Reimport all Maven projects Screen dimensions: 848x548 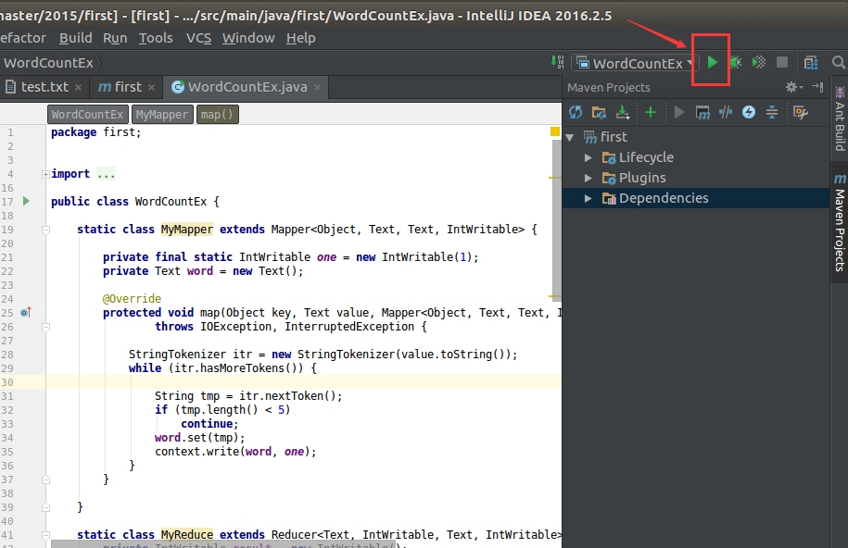coord(576,112)
